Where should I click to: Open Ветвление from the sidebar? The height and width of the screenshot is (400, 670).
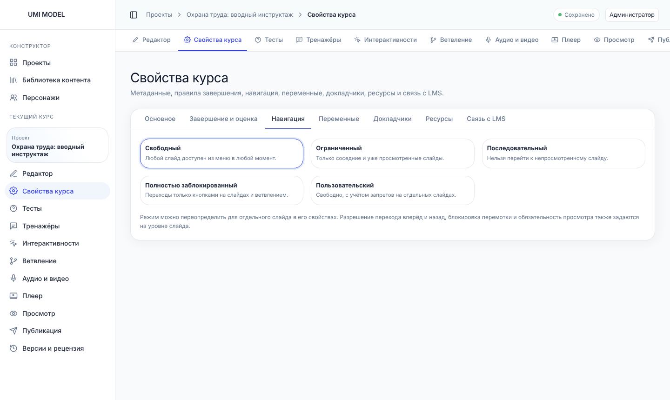[x=57, y=261]
